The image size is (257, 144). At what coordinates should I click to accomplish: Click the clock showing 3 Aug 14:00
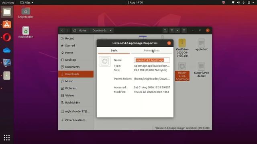[x=135, y=2]
